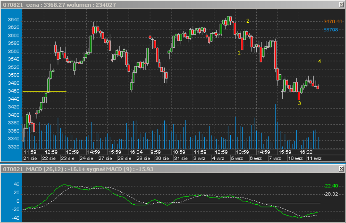This screenshot has width=346, height=223.
Task: Click the 31 sie date label
Action: tap(181, 158)
